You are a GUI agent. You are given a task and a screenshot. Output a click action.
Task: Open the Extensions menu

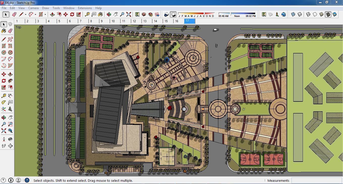pyautogui.click(x=85, y=8)
